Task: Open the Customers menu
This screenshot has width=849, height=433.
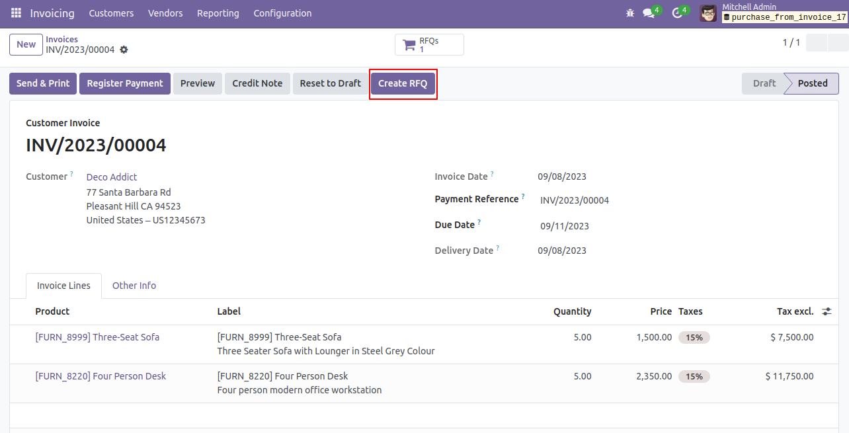Action: pos(111,13)
